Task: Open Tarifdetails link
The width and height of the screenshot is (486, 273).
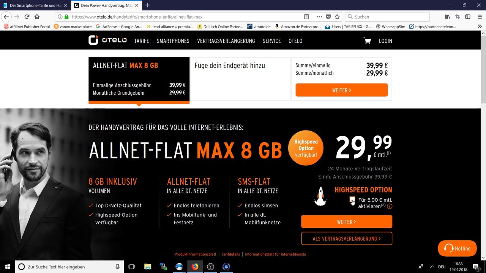Action: click(231, 254)
